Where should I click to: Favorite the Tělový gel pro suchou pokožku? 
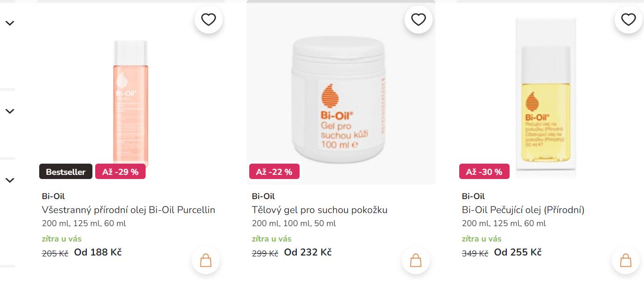(x=419, y=20)
